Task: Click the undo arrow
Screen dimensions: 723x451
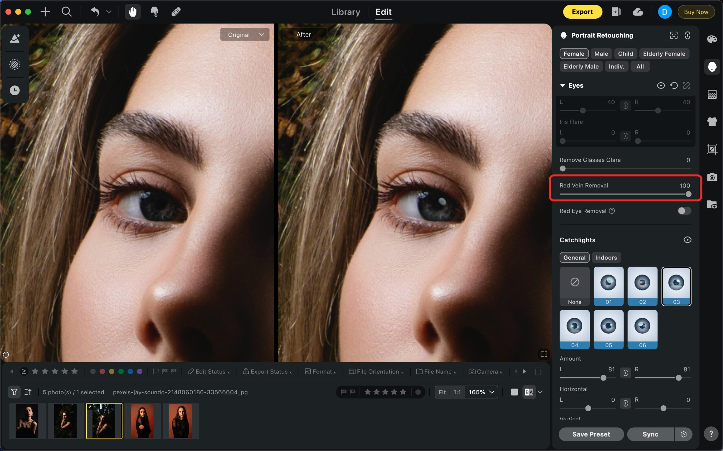Action: [x=95, y=12]
